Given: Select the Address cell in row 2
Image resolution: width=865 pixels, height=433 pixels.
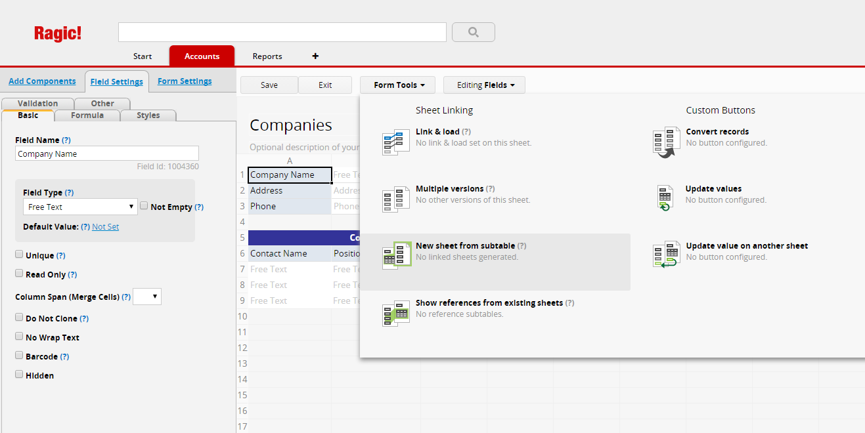Looking at the screenshot, I should click(x=290, y=191).
